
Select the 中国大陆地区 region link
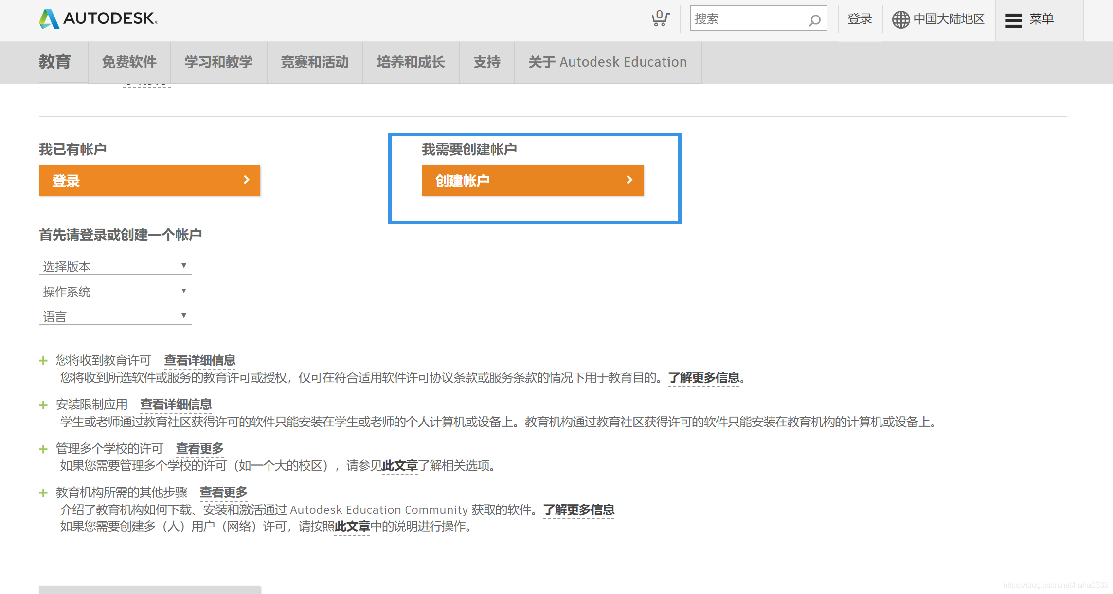(x=949, y=19)
